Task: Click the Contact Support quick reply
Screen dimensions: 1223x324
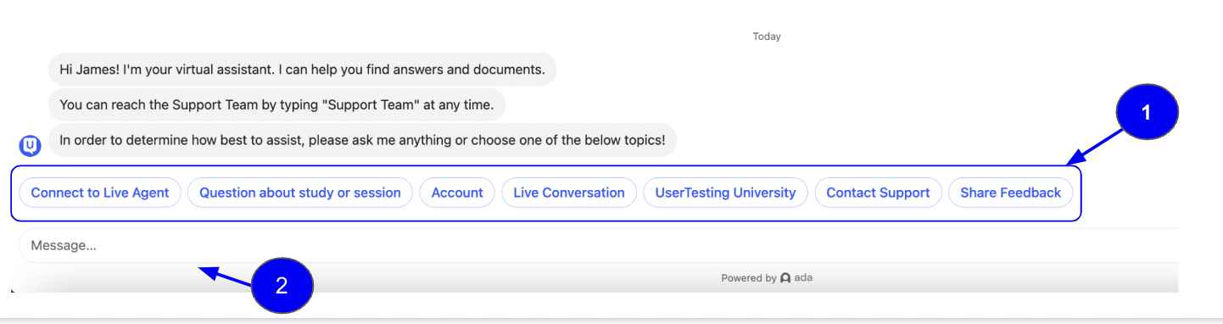Action: pyautogui.click(x=878, y=193)
